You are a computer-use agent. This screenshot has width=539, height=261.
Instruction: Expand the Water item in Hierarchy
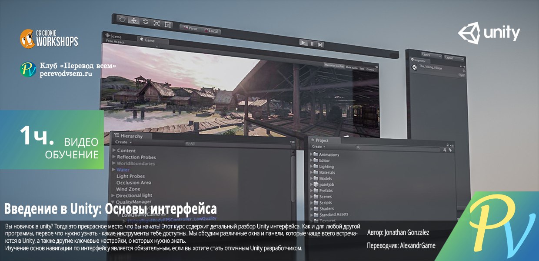114,170
